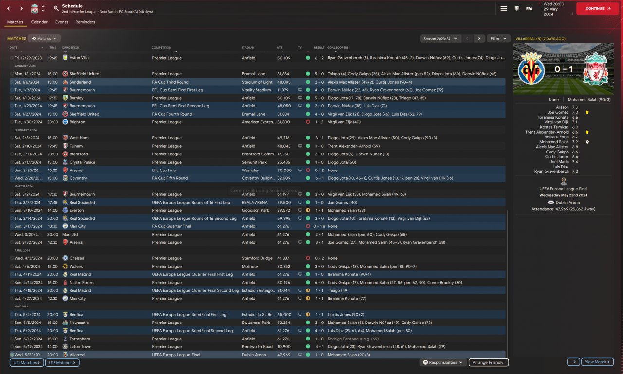
Task: Go forward with the right navigation arrow
Action: pos(21,9)
